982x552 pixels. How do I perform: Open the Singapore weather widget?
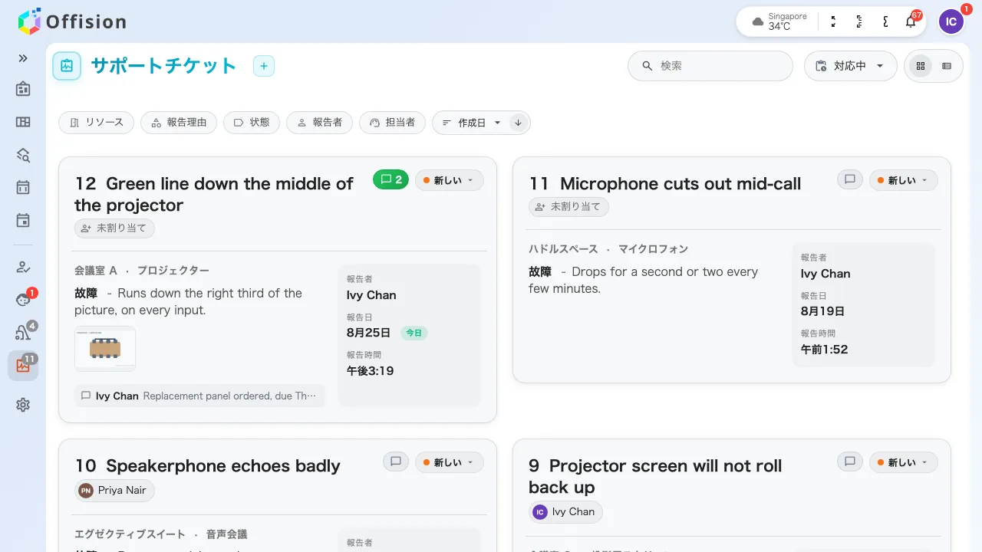779,21
